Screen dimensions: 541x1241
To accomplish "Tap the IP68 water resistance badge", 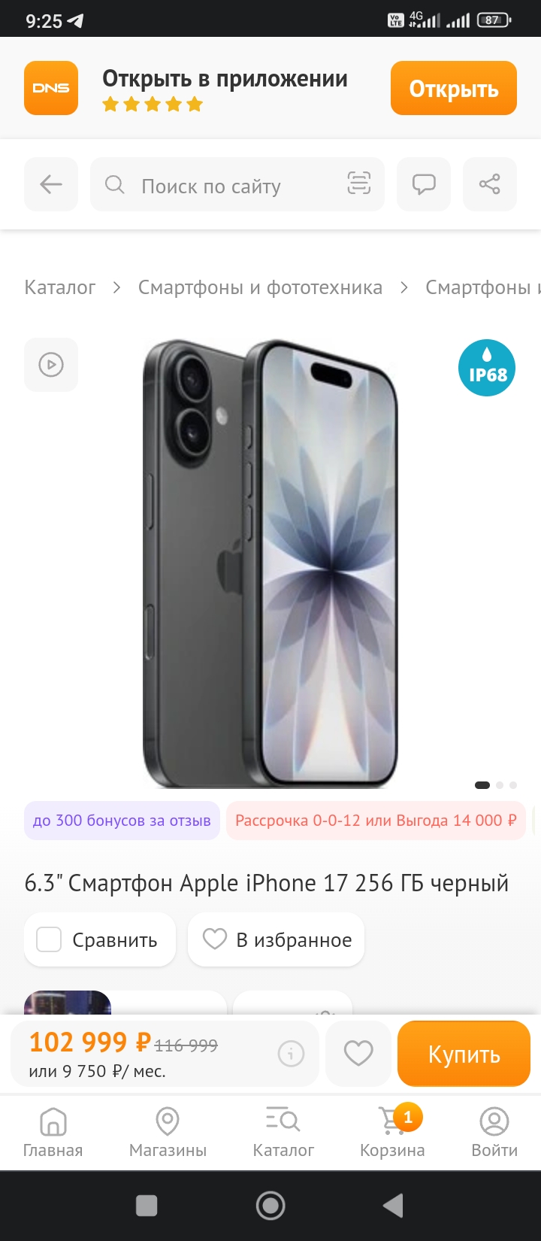I will [487, 368].
